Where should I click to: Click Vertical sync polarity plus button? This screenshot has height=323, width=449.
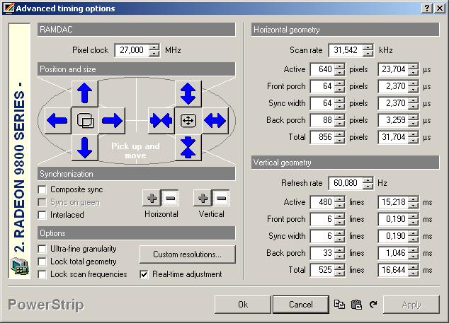203,198
